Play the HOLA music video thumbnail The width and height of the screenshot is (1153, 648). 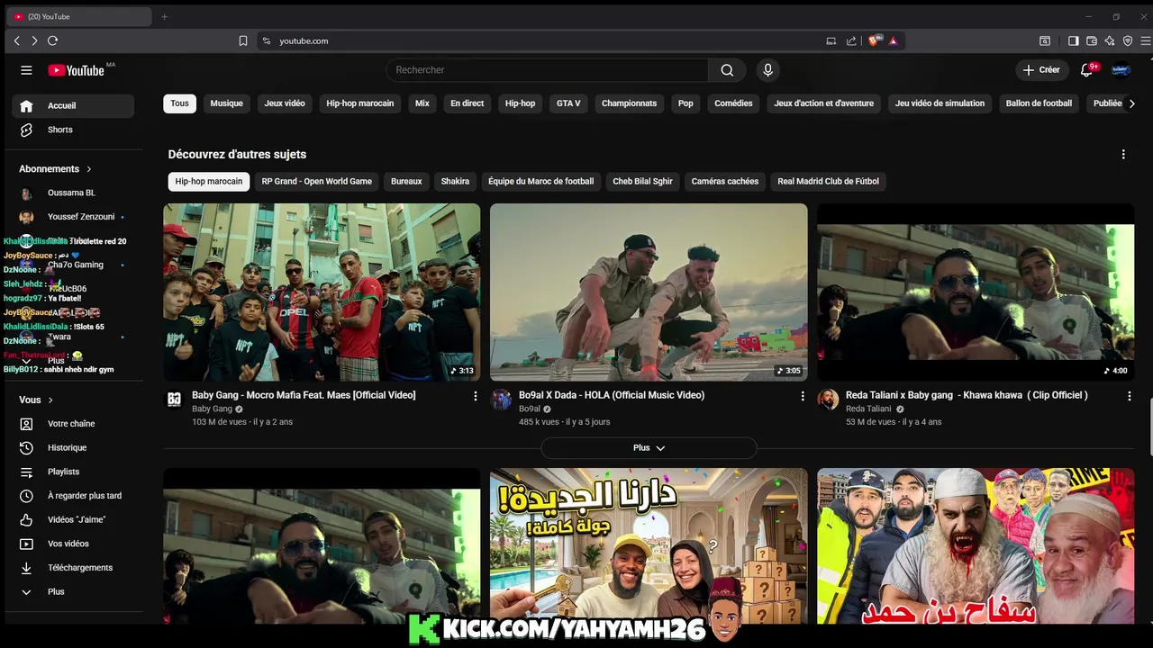(649, 292)
